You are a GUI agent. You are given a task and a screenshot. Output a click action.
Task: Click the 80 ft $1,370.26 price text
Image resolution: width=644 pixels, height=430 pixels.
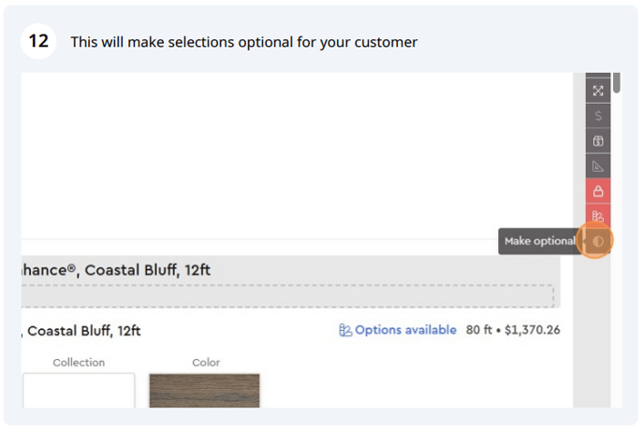[513, 330]
